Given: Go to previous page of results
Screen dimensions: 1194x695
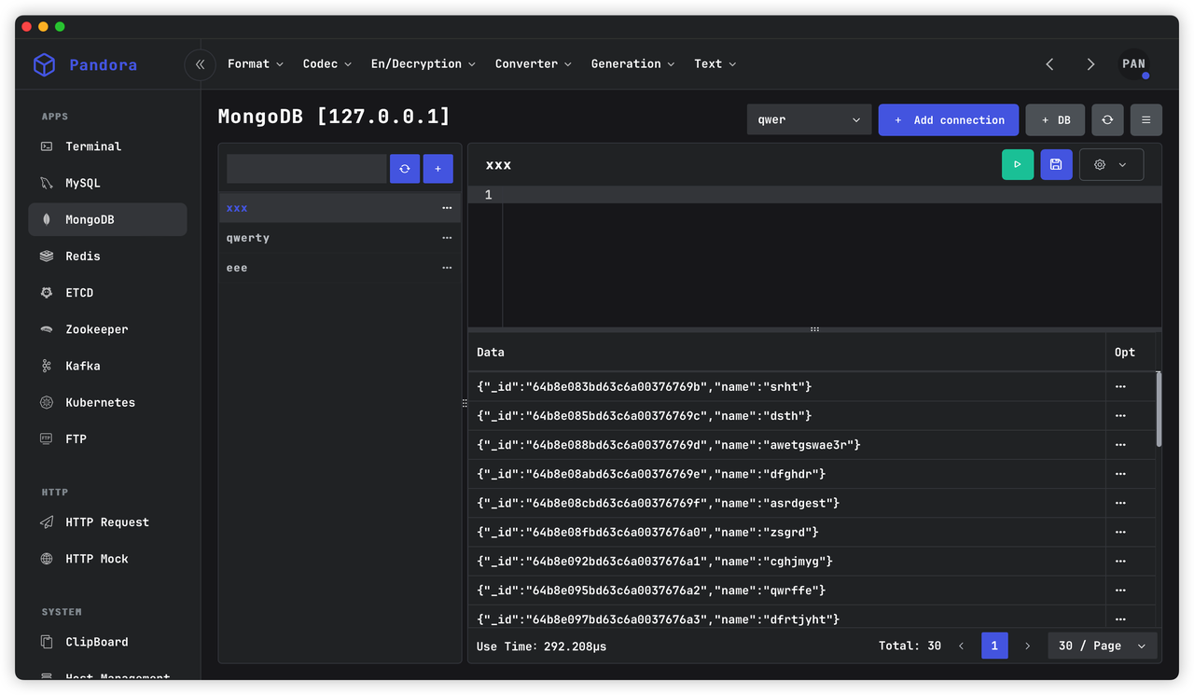Looking at the screenshot, I should [962, 646].
